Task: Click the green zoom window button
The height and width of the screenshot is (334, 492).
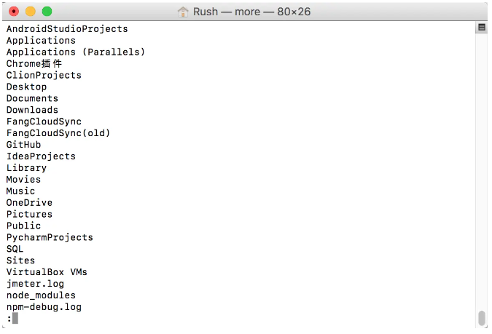Action: pyautogui.click(x=47, y=12)
